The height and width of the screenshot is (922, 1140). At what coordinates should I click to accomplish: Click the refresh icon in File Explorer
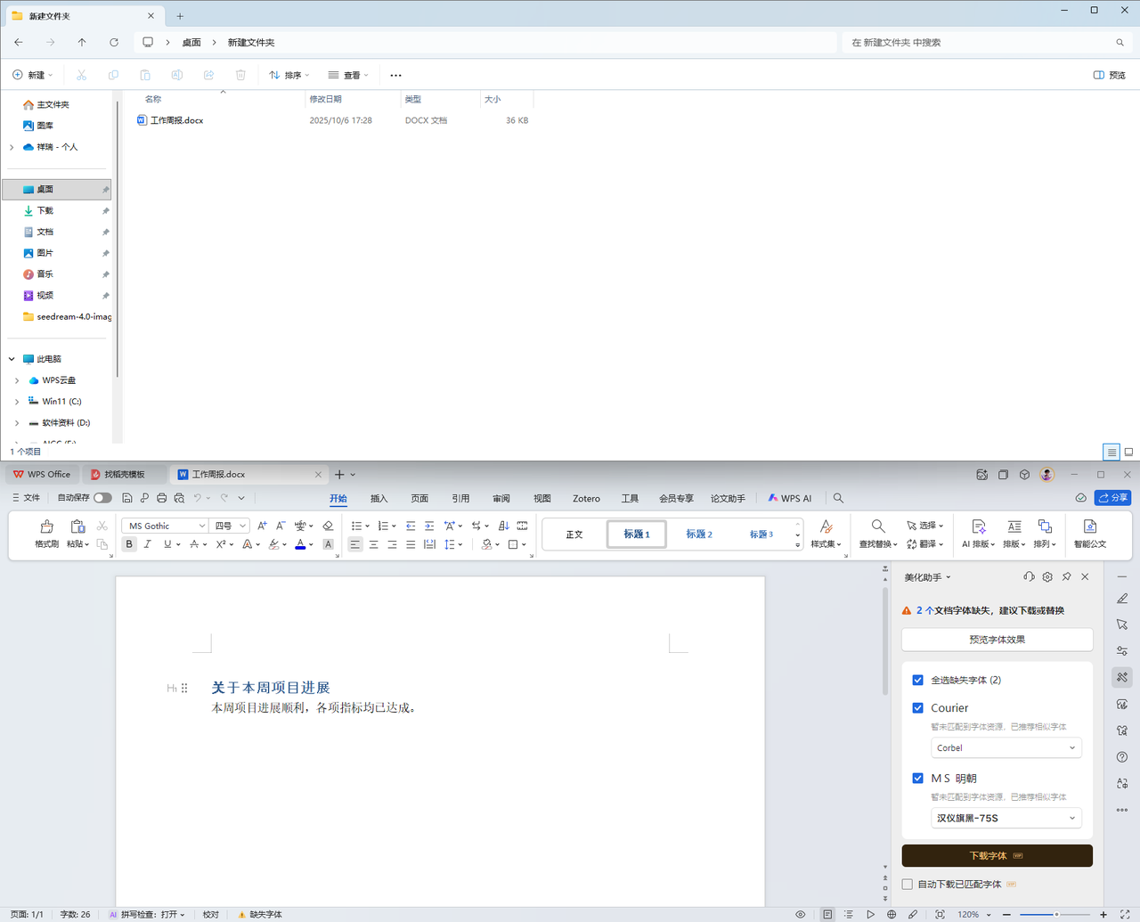click(114, 42)
